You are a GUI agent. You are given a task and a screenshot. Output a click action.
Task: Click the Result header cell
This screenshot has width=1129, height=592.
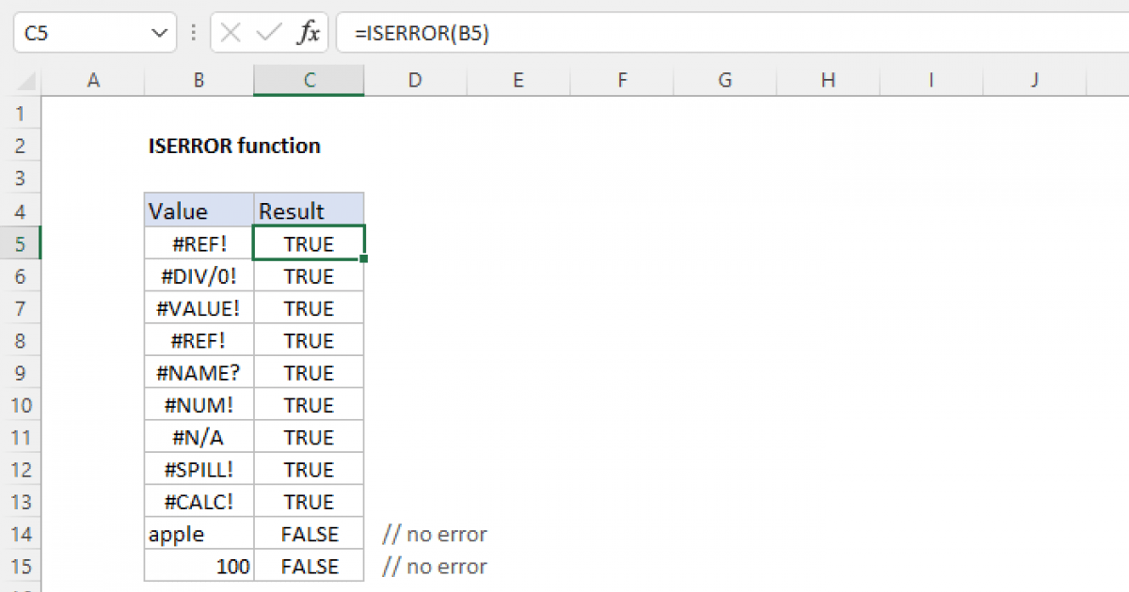click(x=309, y=210)
